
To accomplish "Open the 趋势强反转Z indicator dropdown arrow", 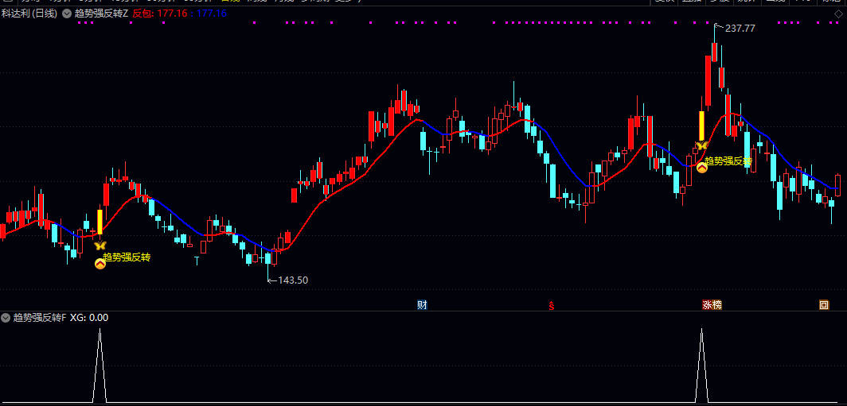I will (66, 14).
